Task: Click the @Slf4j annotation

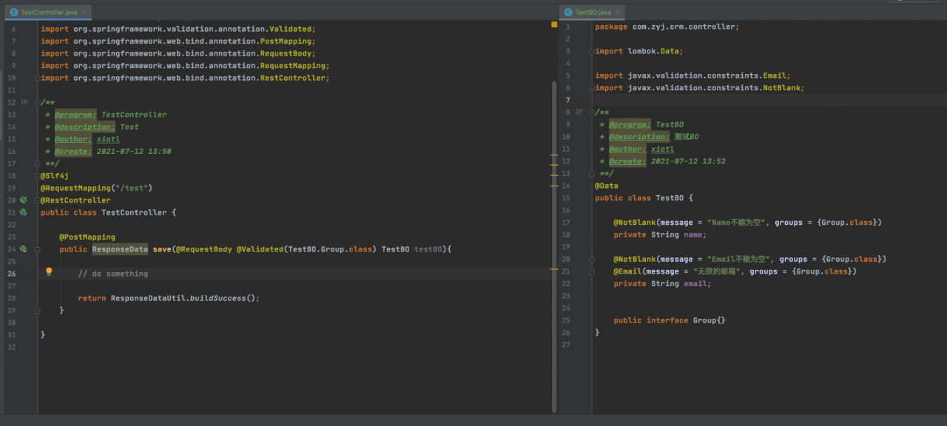Action: (55, 175)
